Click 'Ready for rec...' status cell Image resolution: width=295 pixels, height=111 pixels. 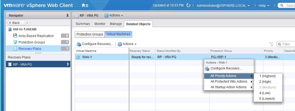coord(142,57)
